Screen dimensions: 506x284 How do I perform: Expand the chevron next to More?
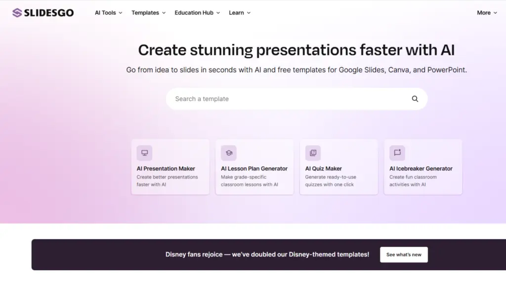[495, 13]
